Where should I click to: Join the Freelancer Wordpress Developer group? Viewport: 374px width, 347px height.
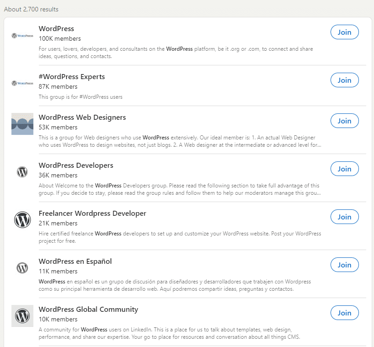click(344, 217)
